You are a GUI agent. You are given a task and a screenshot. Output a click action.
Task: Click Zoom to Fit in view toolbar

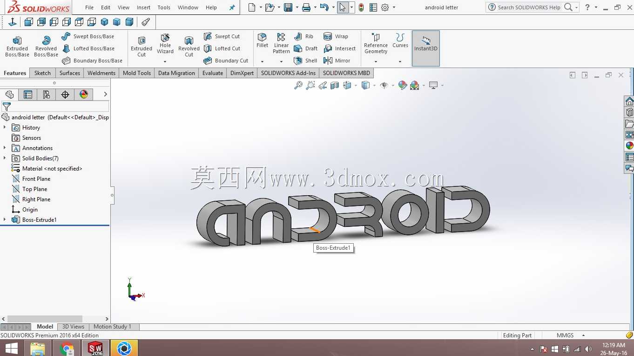[x=298, y=85]
